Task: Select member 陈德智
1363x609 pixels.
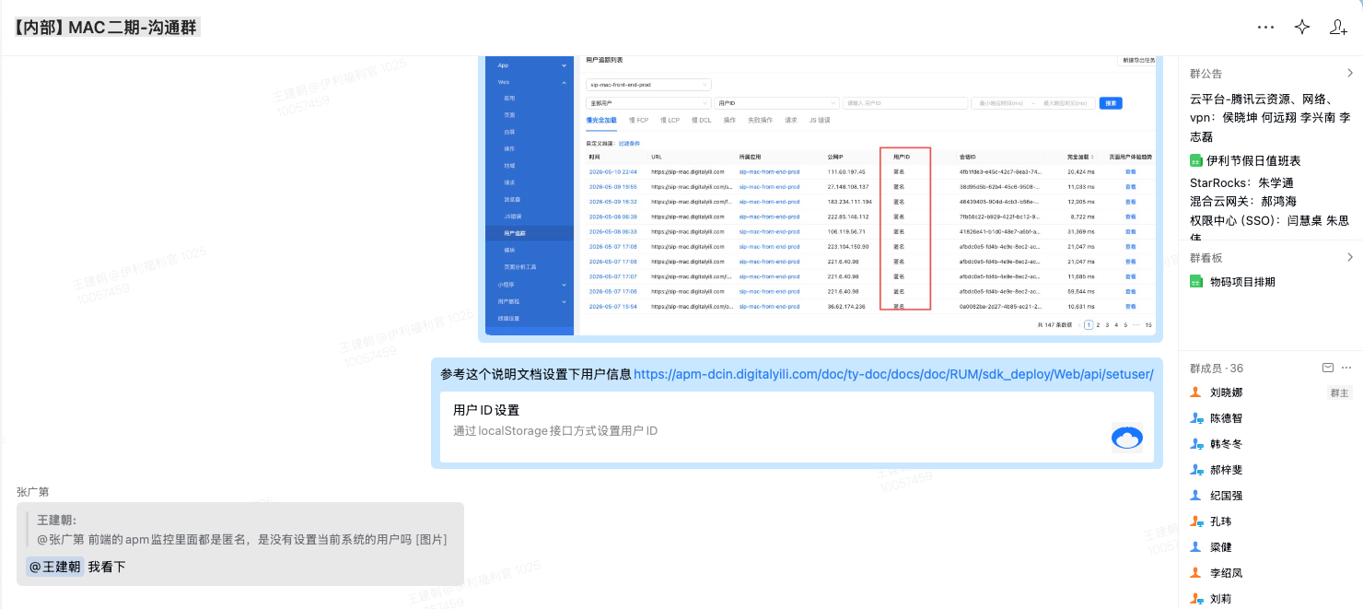Action: tap(1226, 418)
